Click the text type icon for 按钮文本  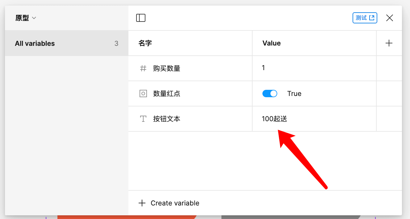coord(143,119)
